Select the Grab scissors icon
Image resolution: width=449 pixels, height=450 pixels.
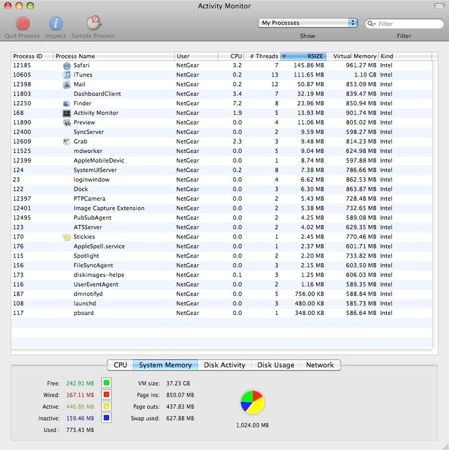(x=66, y=142)
